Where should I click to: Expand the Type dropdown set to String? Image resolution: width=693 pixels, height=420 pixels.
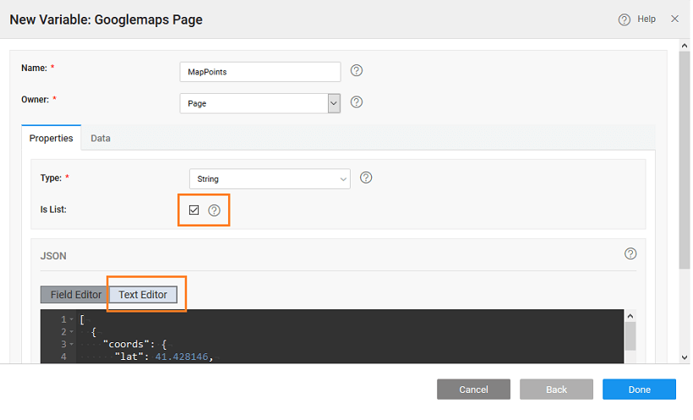point(269,179)
